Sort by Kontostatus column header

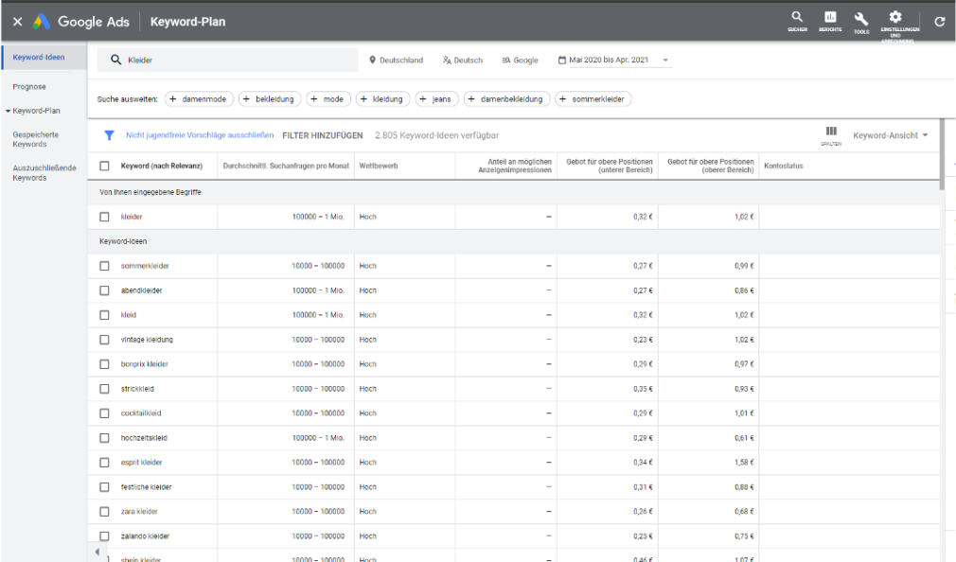(784, 166)
